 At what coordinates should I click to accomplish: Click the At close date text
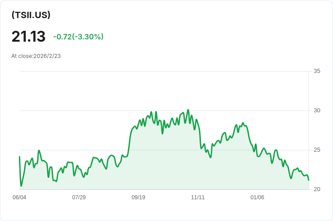(36, 56)
